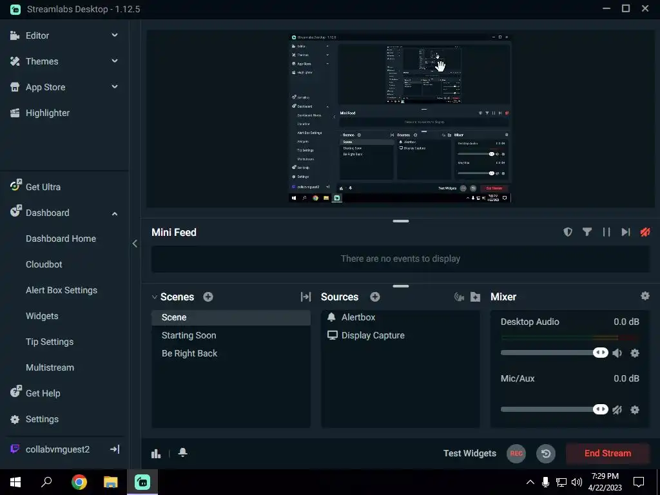Open the Windows Start menu

(x=15, y=482)
